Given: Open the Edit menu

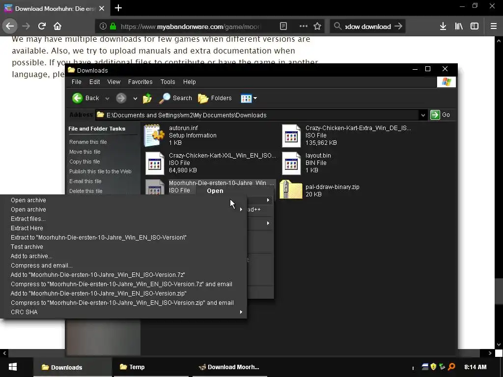Looking at the screenshot, I should pyautogui.click(x=94, y=82).
